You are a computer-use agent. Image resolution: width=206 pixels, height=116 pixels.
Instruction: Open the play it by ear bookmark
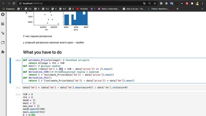(133, 9)
